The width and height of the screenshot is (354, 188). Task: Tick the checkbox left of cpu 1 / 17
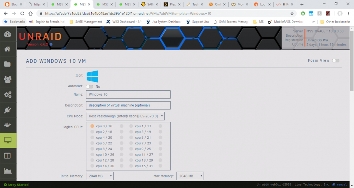coord(131,126)
